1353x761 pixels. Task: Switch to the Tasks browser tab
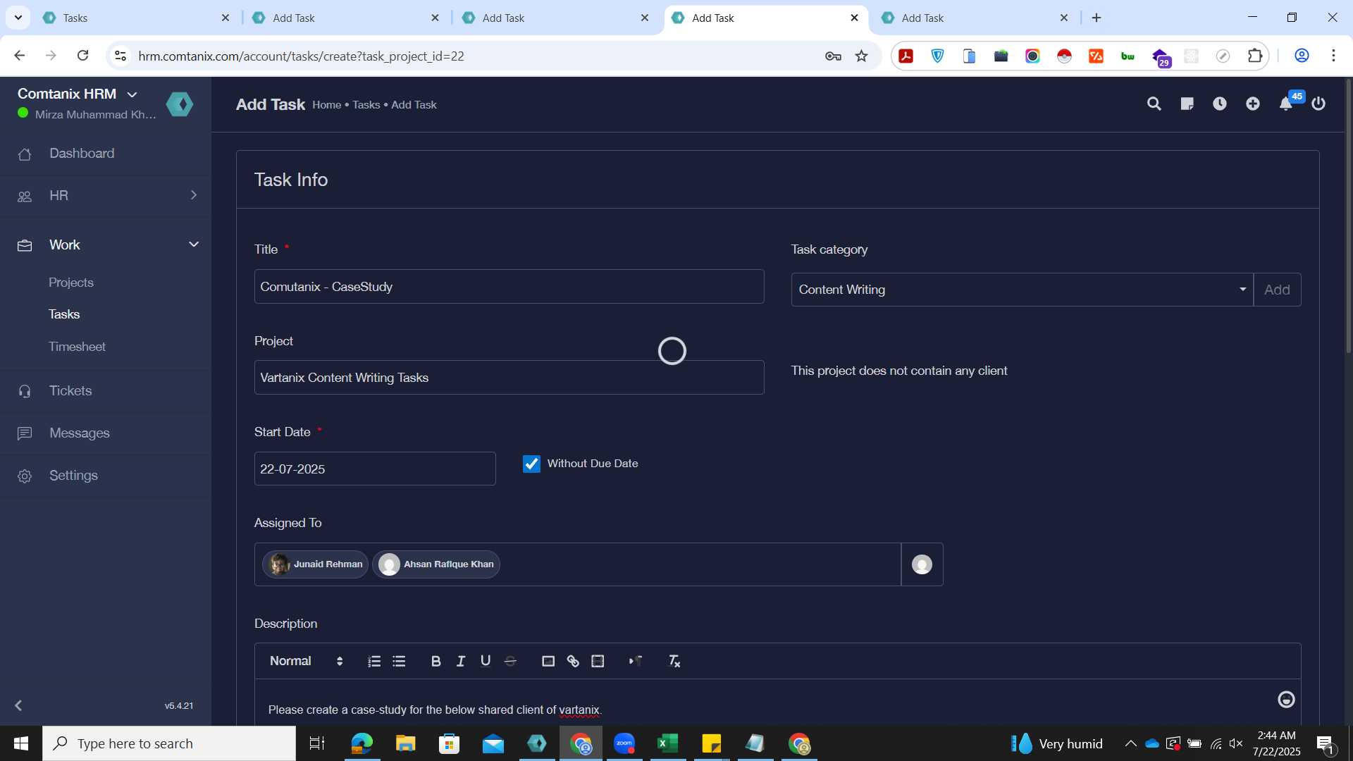(x=135, y=18)
